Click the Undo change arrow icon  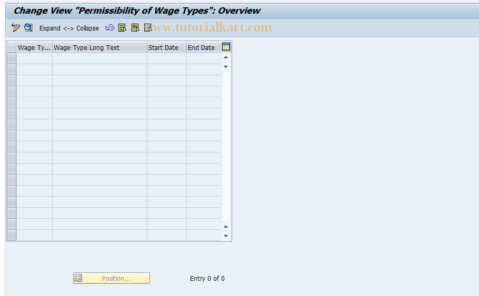110,28
